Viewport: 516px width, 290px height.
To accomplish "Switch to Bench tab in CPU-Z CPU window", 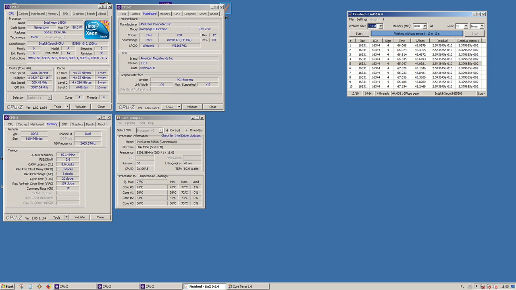I will (91, 14).
